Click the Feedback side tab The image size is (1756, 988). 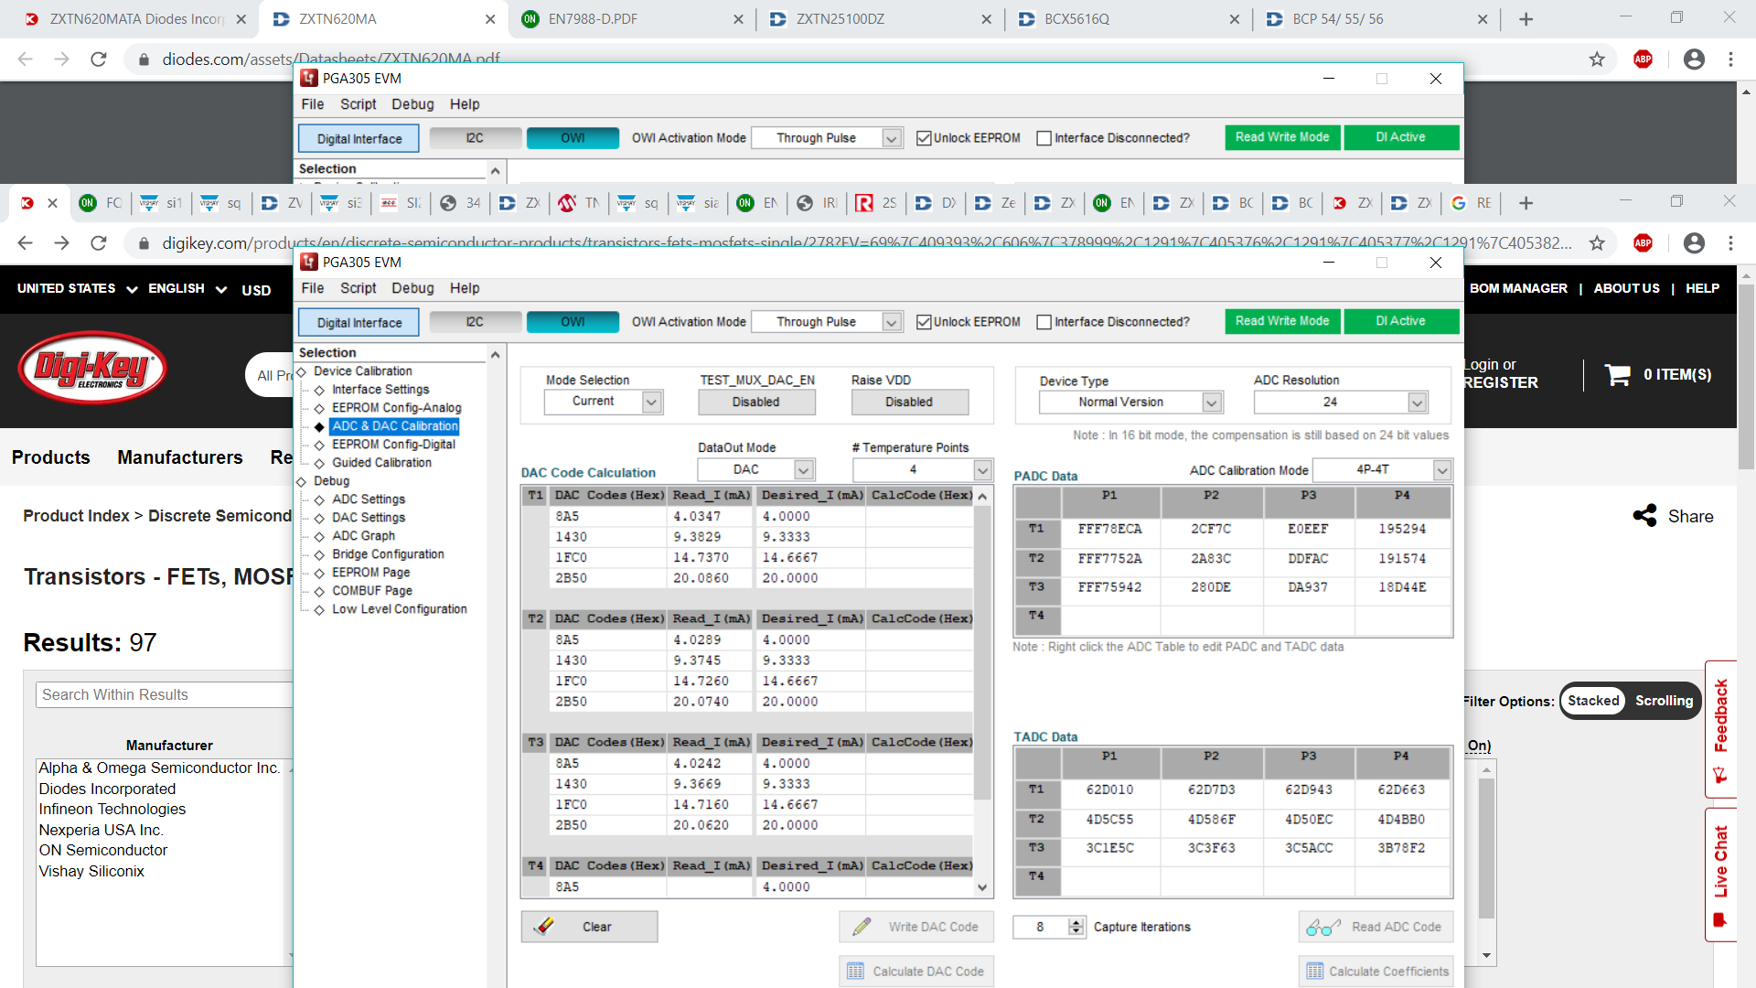1720,729
